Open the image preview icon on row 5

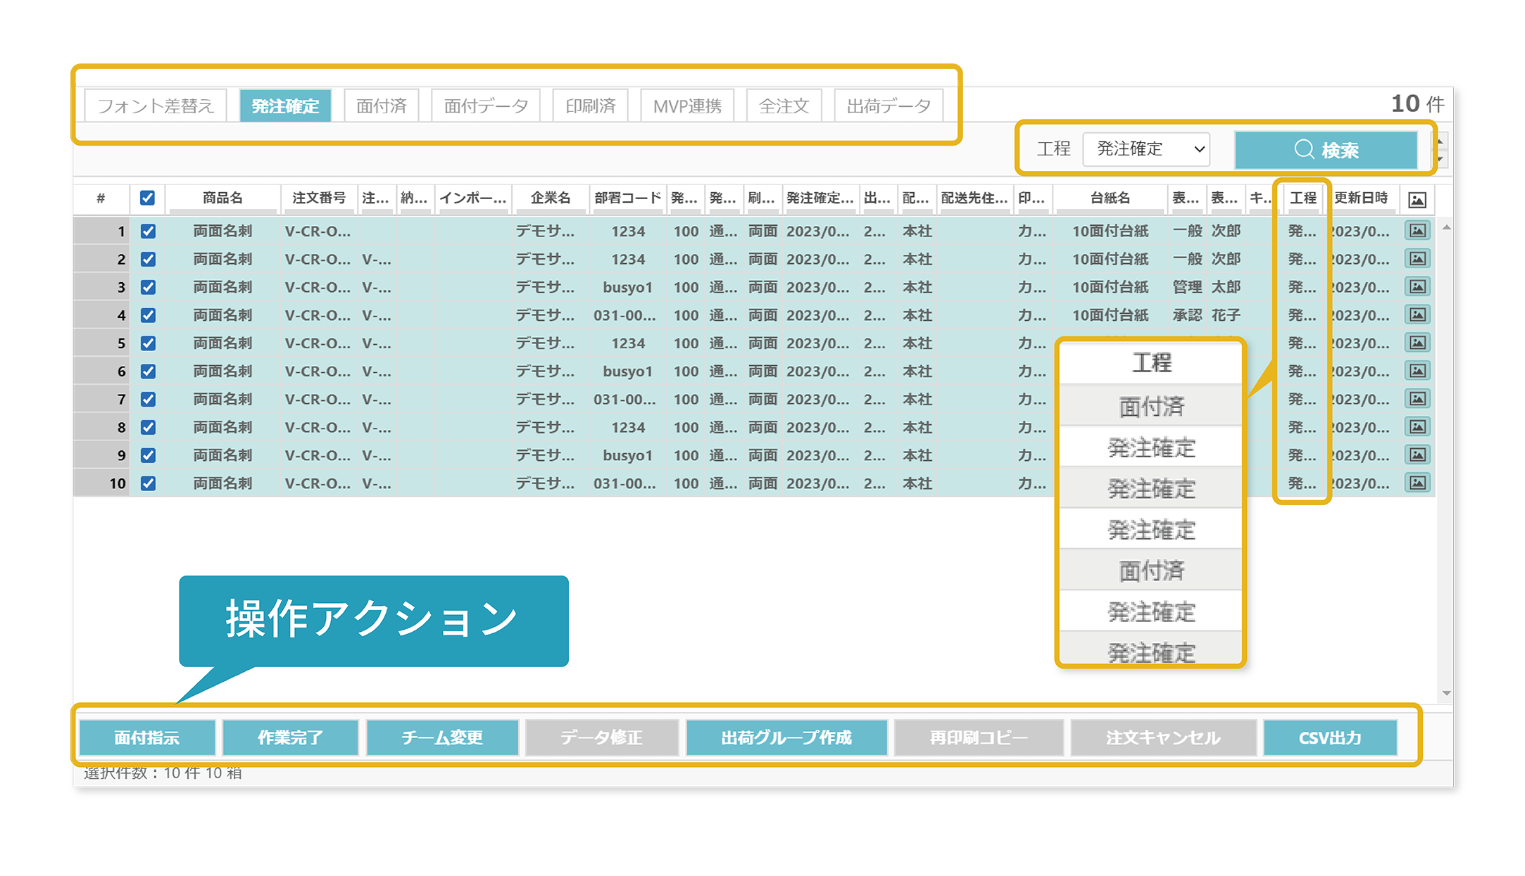(1417, 343)
